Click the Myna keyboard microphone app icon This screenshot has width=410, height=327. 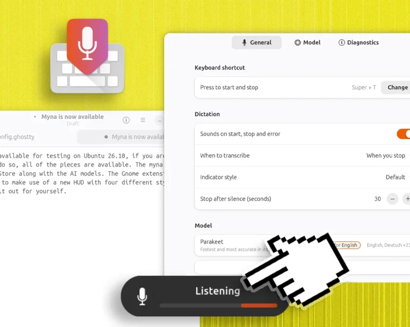pyautogui.click(x=87, y=56)
